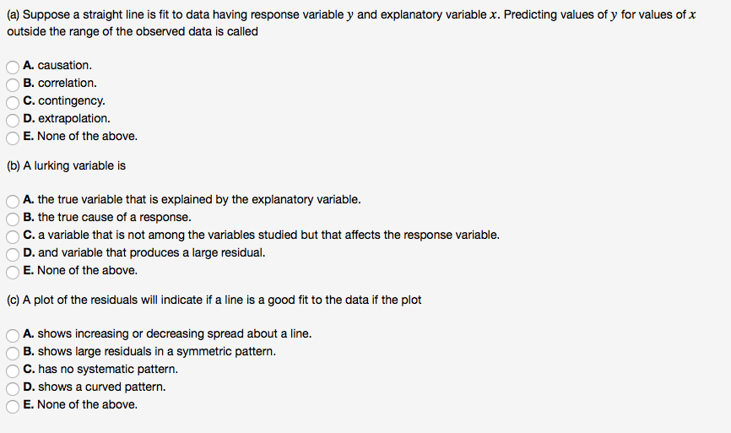The height and width of the screenshot is (433, 731).
Task: Select 'increasing or decreasing spread' option
Action: (13, 336)
